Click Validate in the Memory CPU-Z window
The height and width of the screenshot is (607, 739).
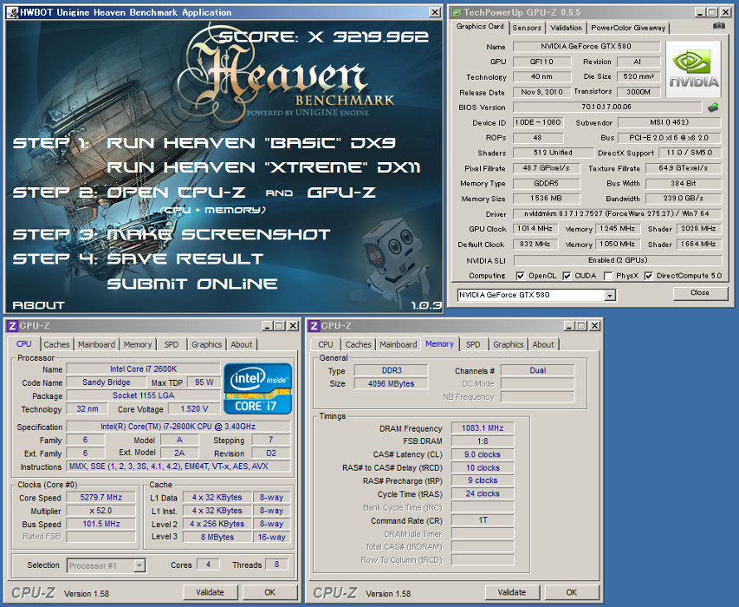pos(512,592)
